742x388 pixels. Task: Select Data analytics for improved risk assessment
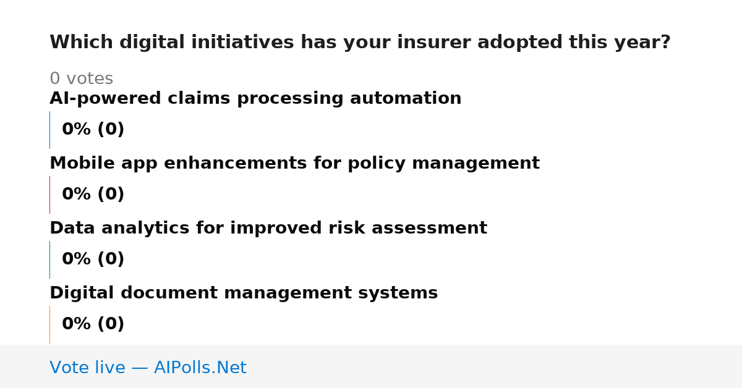(x=268, y=229)
